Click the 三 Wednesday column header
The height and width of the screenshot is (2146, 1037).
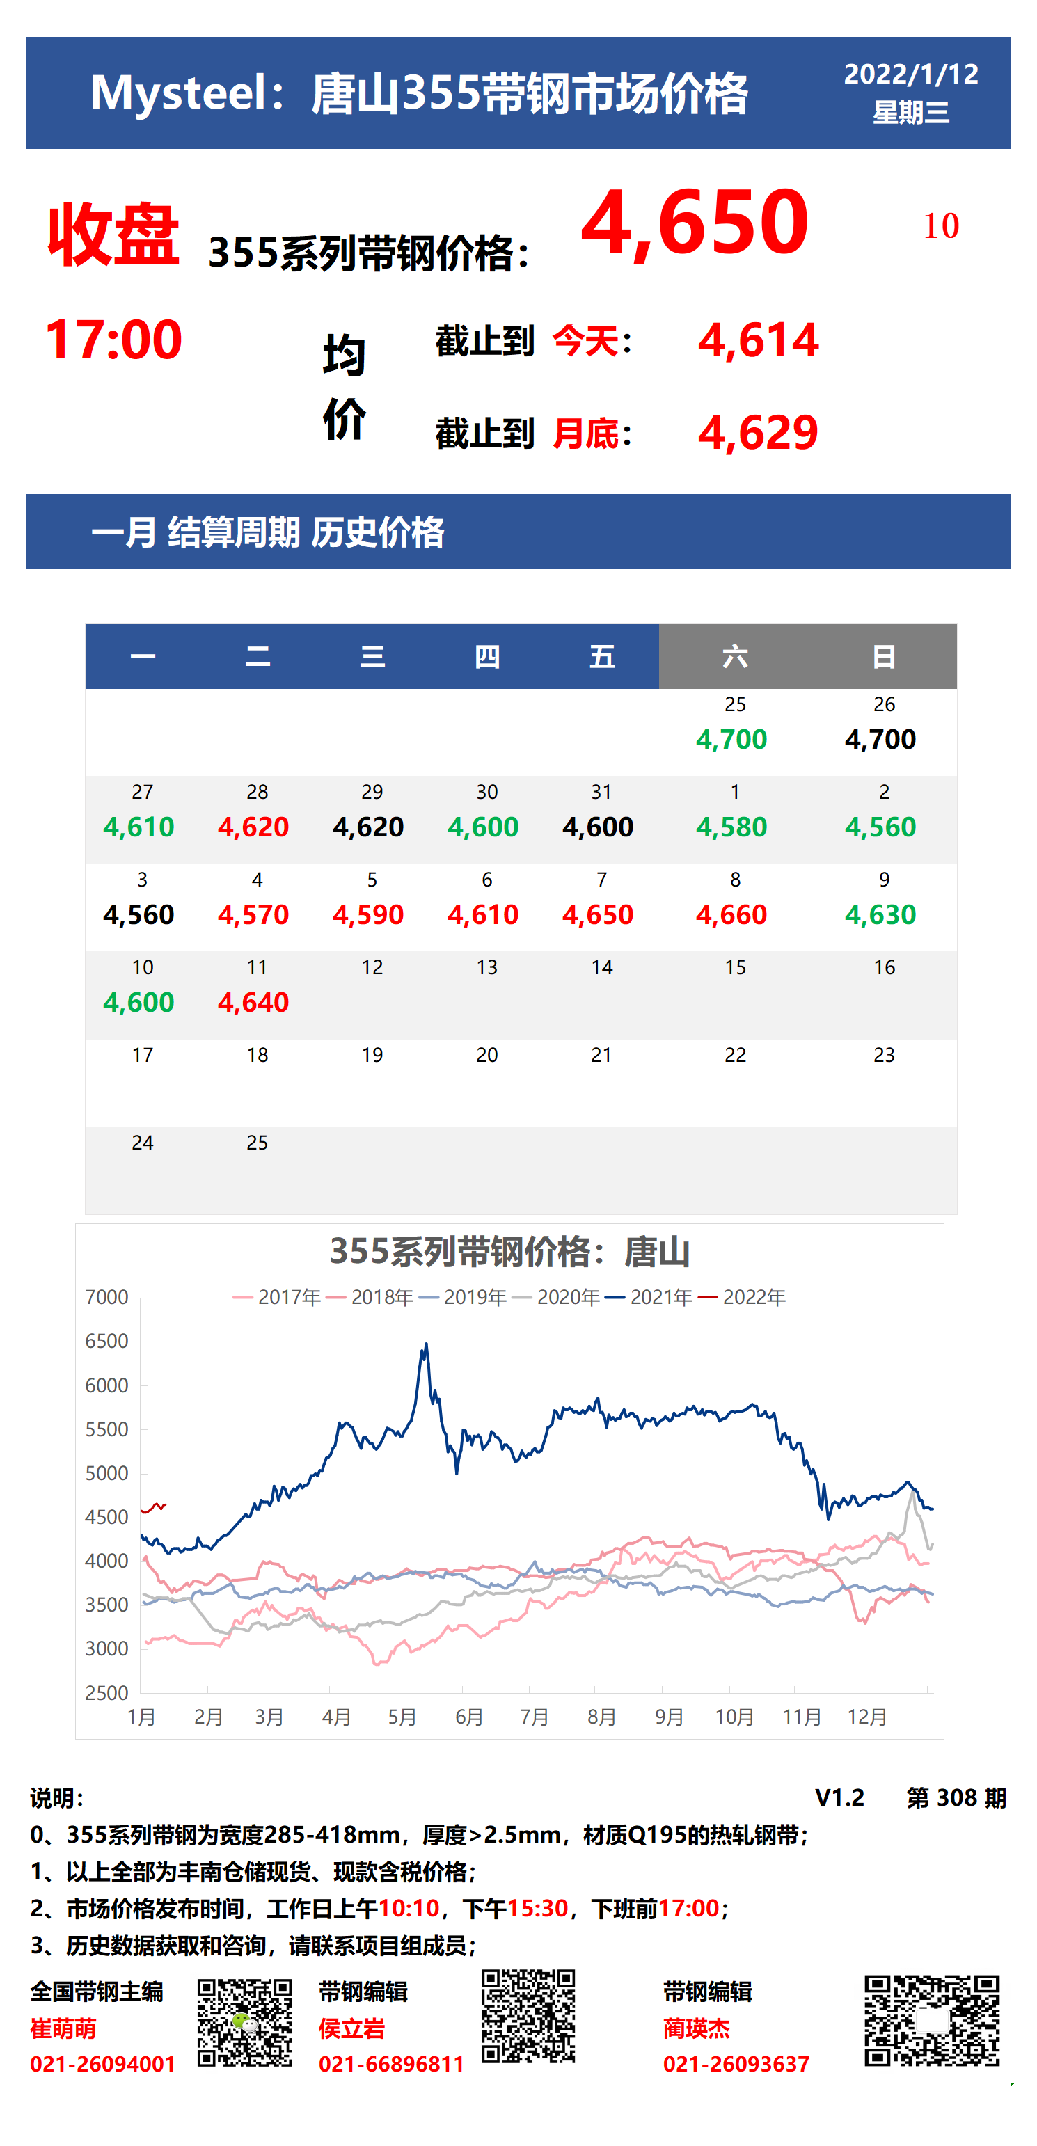pos(372,656)
